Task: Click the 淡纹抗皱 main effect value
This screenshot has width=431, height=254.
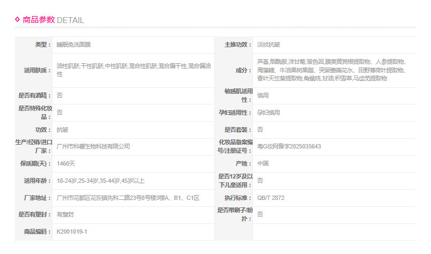Action: [268, 44]
